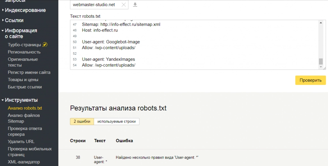Switch to the 2 ошибки tab

(82, 122)
